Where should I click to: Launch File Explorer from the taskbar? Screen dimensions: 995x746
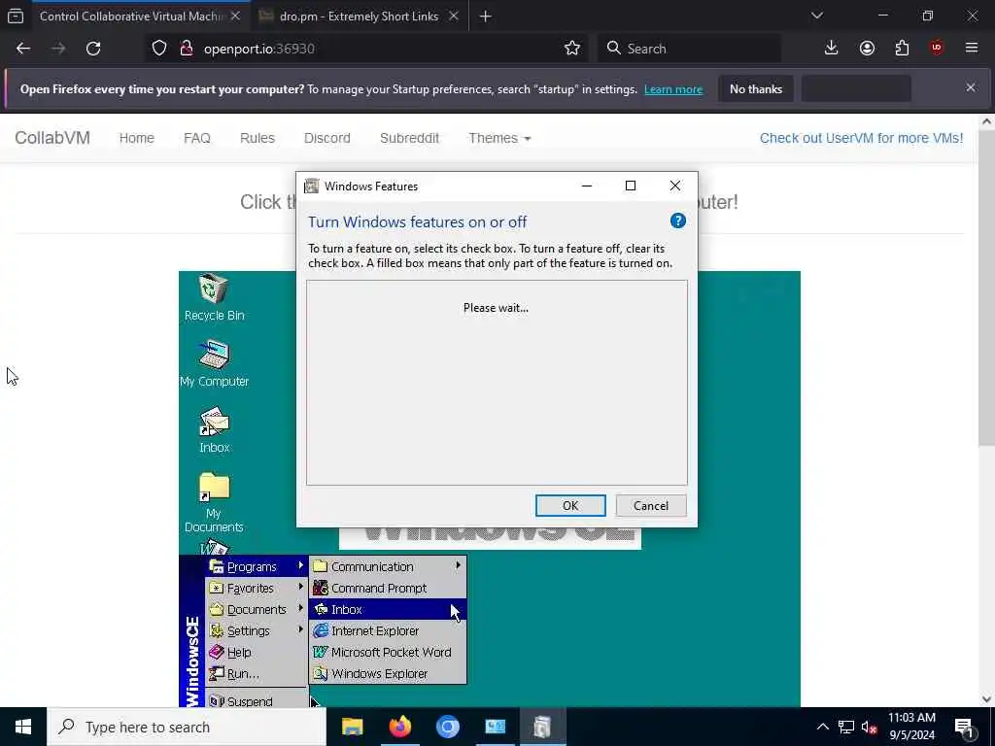point(352,727)
